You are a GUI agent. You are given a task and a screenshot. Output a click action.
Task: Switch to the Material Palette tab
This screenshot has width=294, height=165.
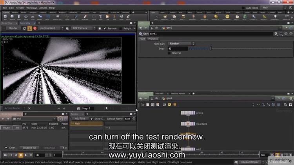[178, 94]
